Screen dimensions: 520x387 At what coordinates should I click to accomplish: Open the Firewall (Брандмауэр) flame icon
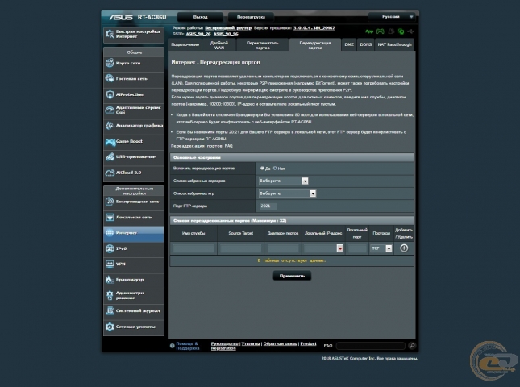[110, 280]
